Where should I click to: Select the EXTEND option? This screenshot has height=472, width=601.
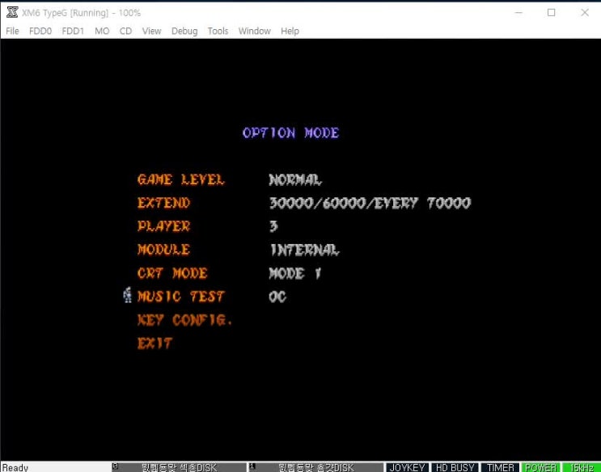[163, 203]
